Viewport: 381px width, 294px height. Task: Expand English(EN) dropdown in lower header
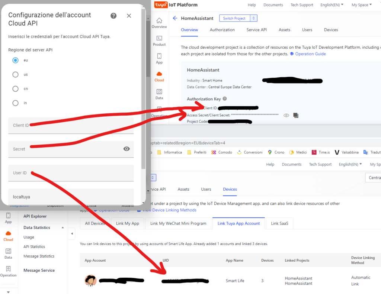click(x=350, y=164)
